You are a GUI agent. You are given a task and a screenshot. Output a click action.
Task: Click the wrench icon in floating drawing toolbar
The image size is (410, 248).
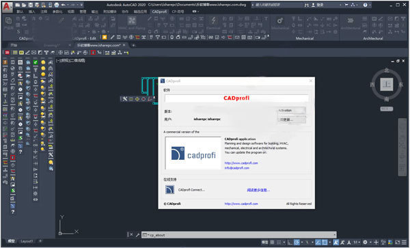(x=125, y=99)
